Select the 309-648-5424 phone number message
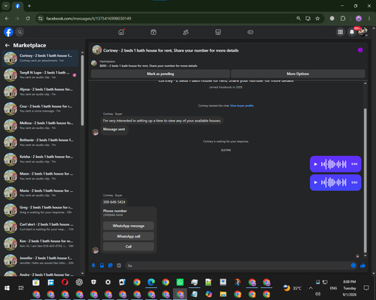This screenshot has width=376, height=300. tap(114, 202)
